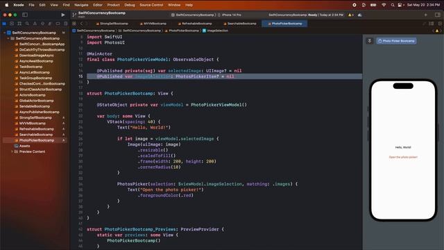Expand the Preview Content folder
Screen dimensions: 444x250
click(12, 151)
